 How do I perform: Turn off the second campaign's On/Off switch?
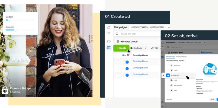[126, 69]
